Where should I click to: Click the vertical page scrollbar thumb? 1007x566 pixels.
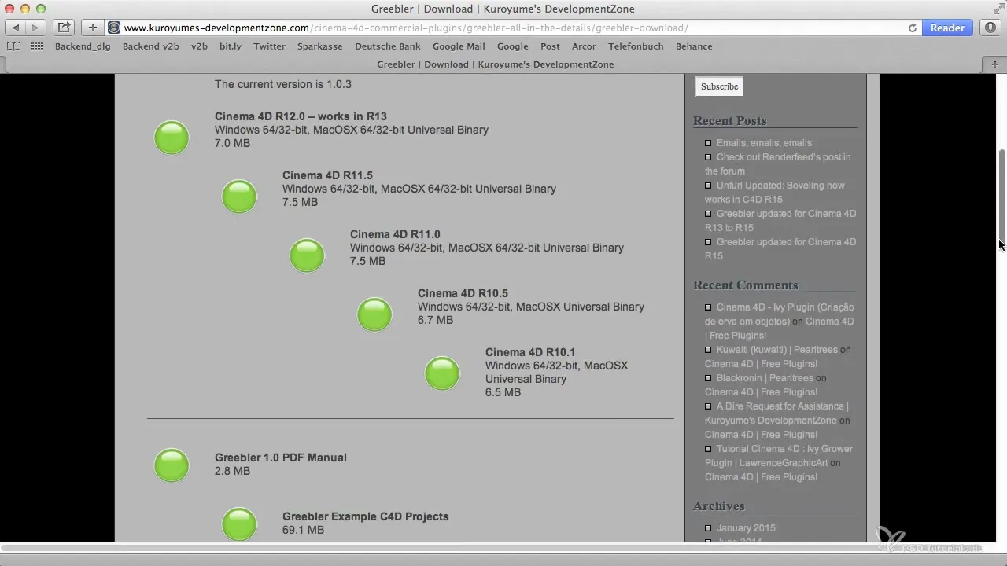click(1001, 197)
